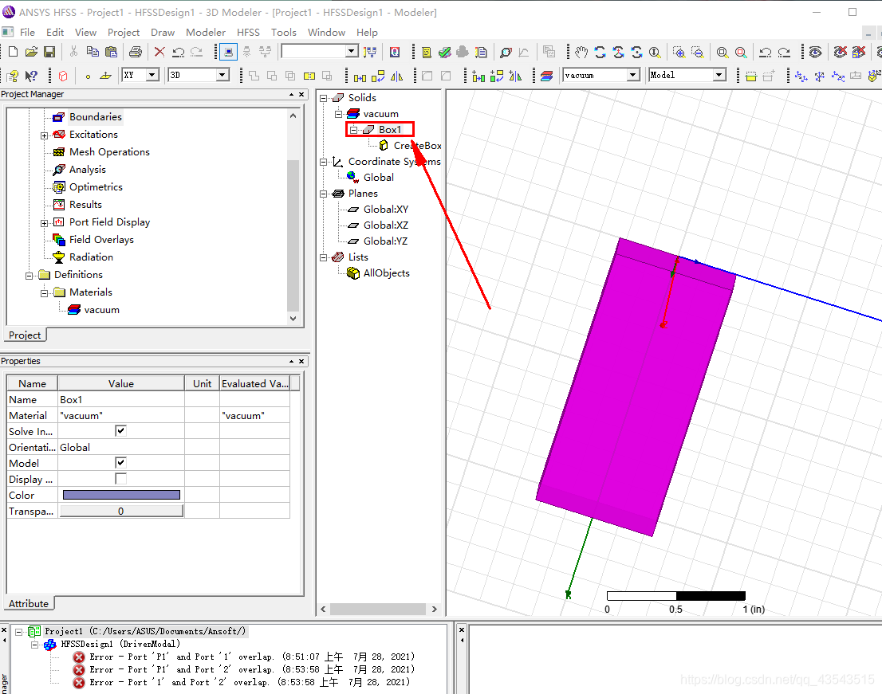Click the Transparency value button
The image size is (882, 694).
[121, 511]
